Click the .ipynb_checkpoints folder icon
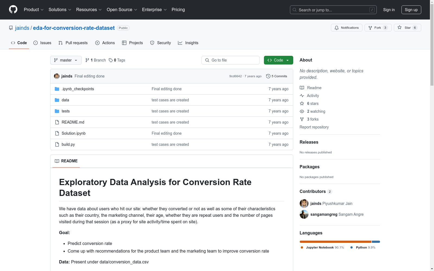 click(x=57, y=89)
